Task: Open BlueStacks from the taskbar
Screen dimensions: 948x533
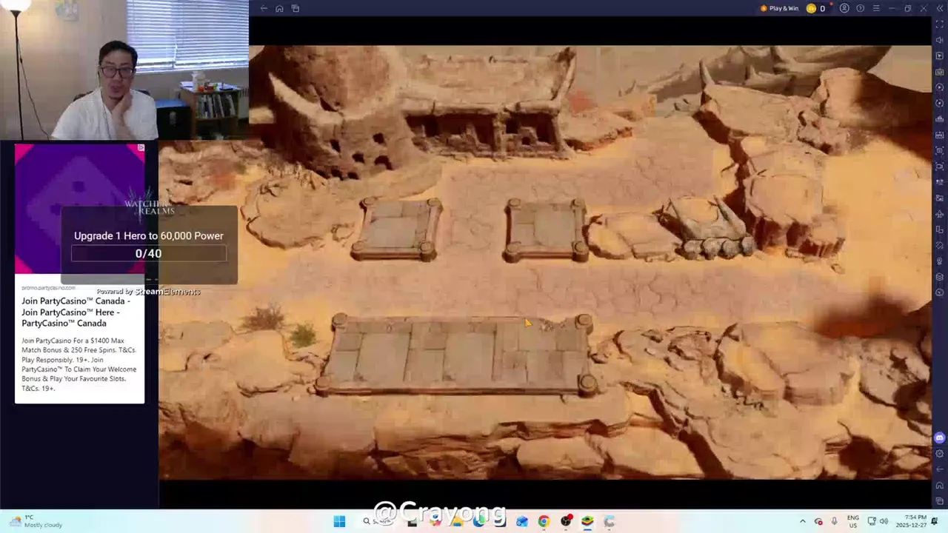Action: click(x=587, y=521)
